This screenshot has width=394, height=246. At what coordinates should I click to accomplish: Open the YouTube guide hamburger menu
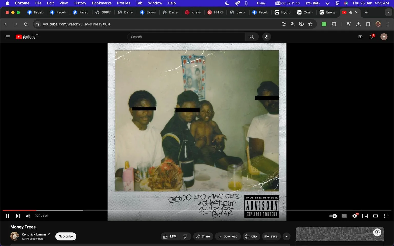point(8,37)
